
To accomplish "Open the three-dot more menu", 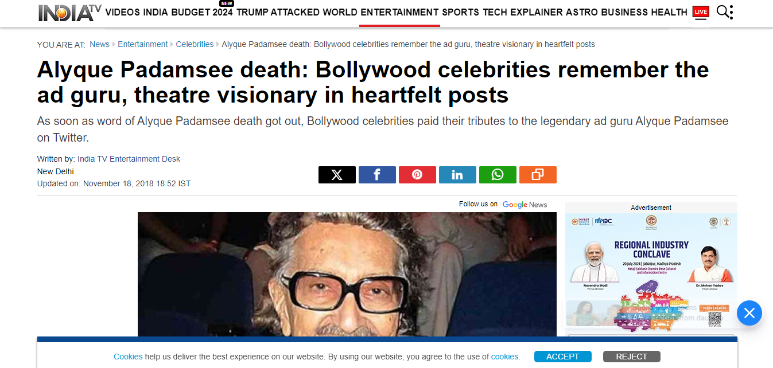I will [731, 11].
